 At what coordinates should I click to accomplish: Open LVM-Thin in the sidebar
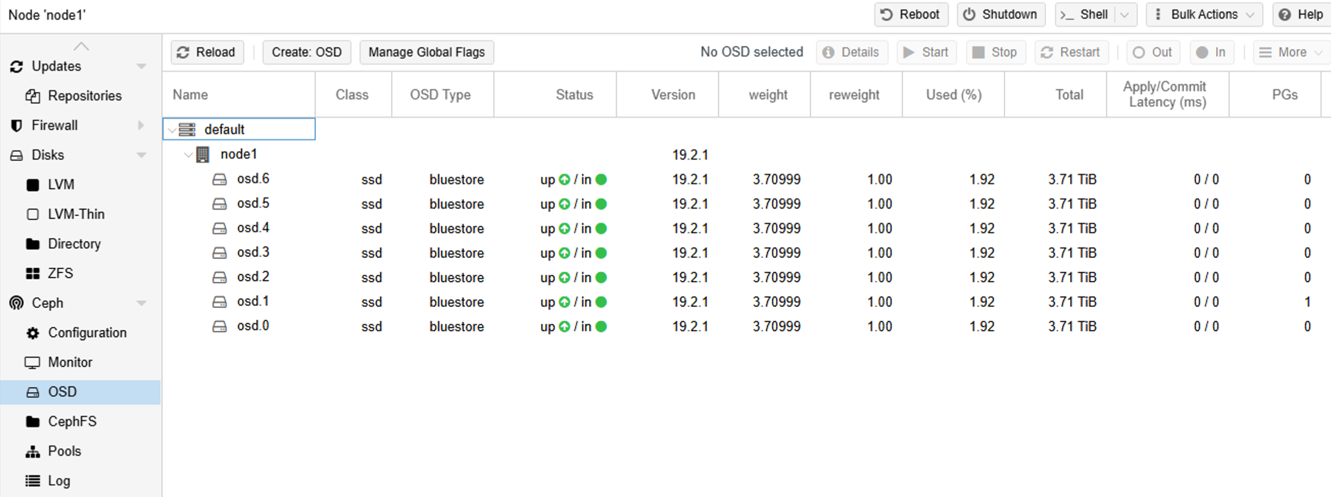pyautogui.click(x=76, y=214)
